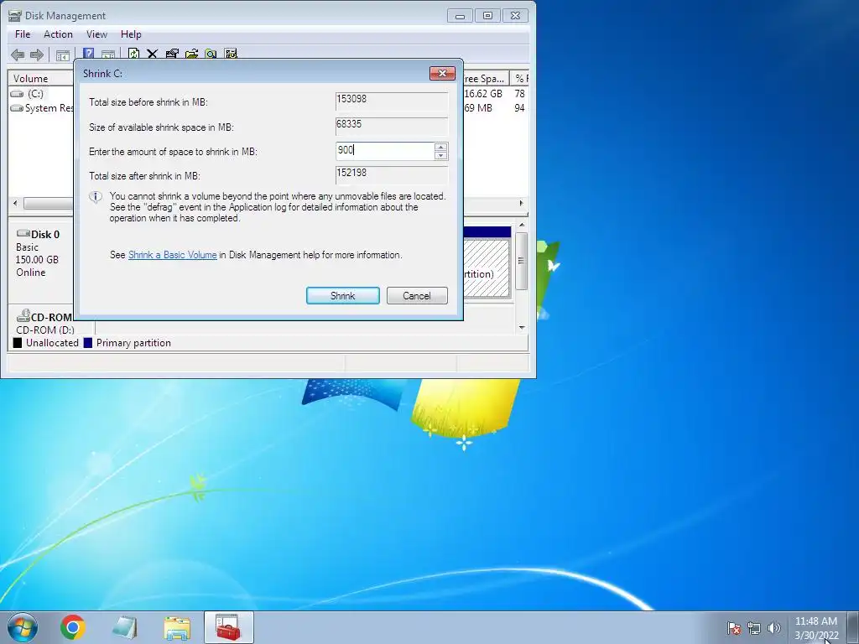Open the Windows Start orb
859x644 pixels.
coord(23,627)
